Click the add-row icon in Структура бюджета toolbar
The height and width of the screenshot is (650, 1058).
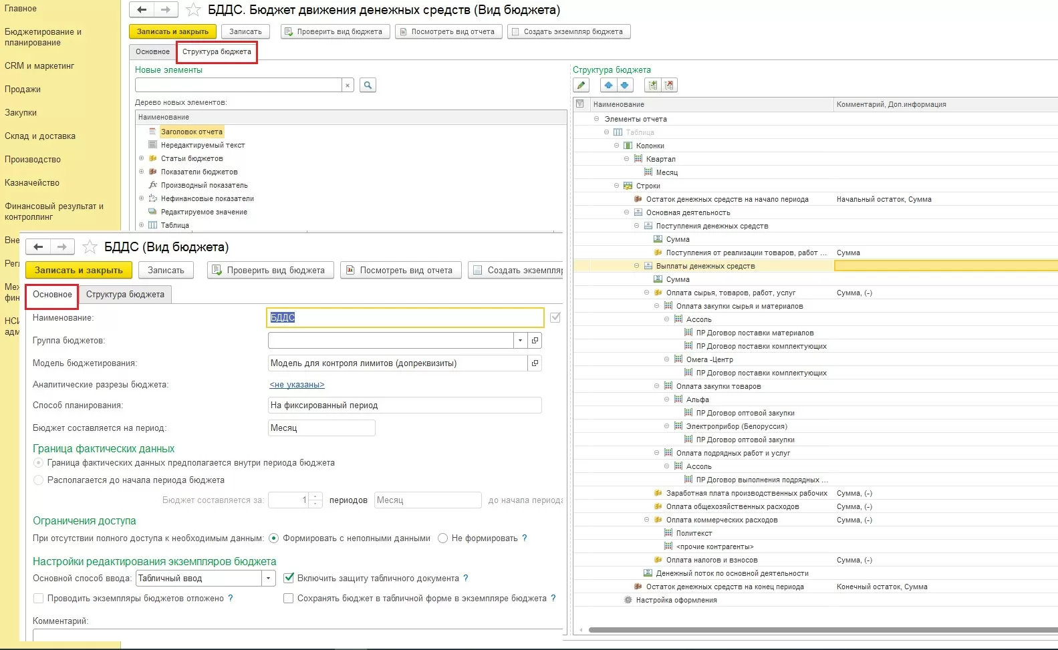652,85
